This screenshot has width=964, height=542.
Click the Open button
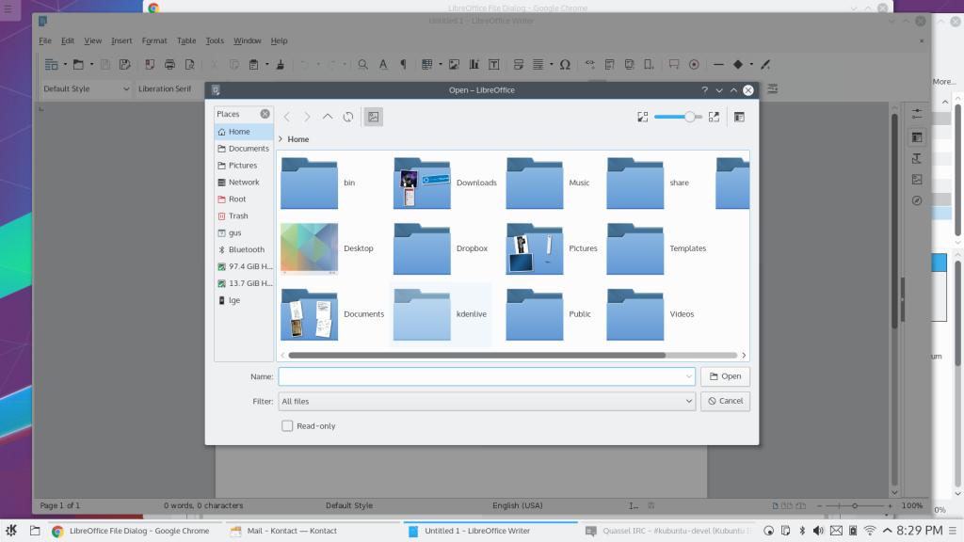[725, 376]
